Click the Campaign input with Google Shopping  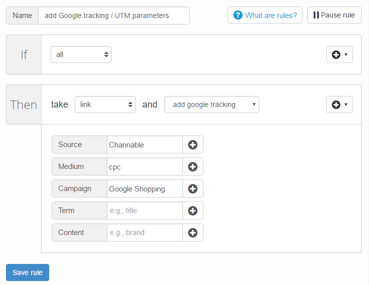pyautogui.click(x=144, y=188)
